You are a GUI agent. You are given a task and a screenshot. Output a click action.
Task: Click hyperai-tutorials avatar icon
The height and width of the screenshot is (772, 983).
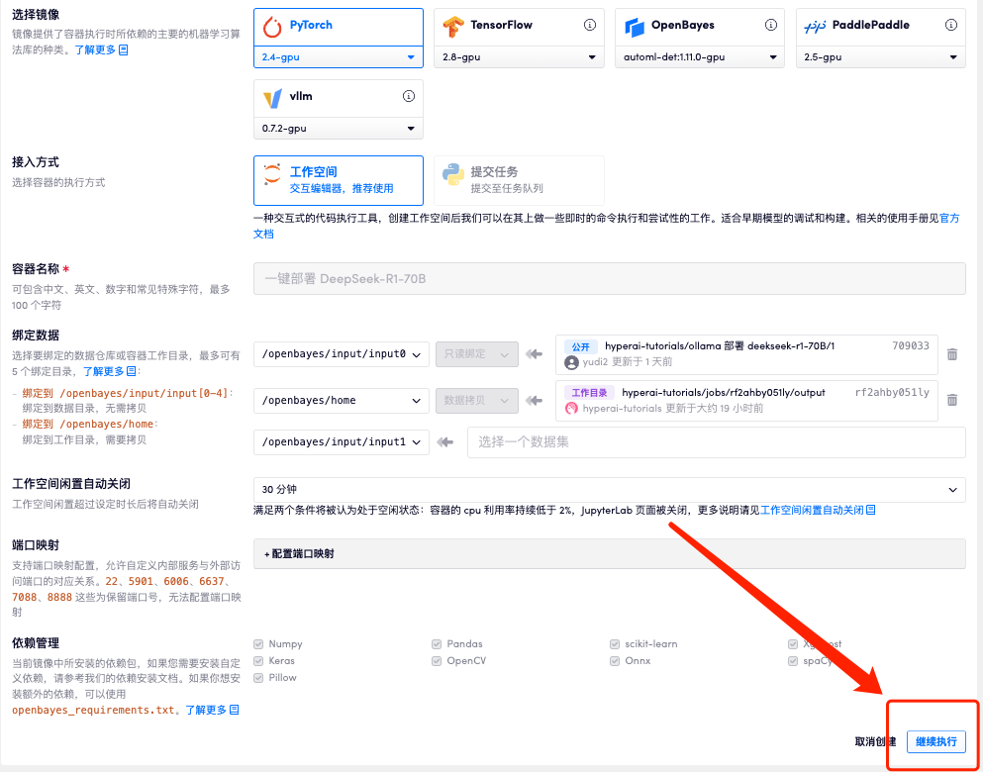pyautogui.click(x=571, y=409)
